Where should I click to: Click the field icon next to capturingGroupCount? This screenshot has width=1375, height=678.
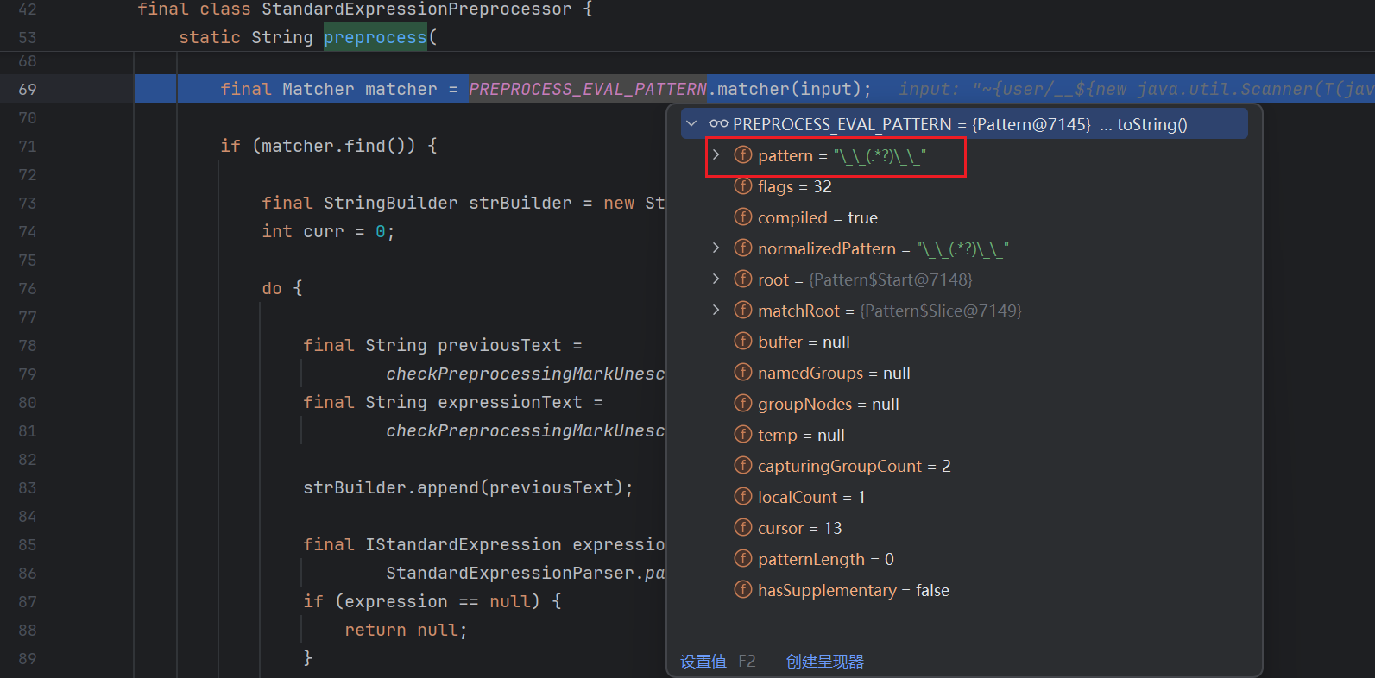(742, 466)
